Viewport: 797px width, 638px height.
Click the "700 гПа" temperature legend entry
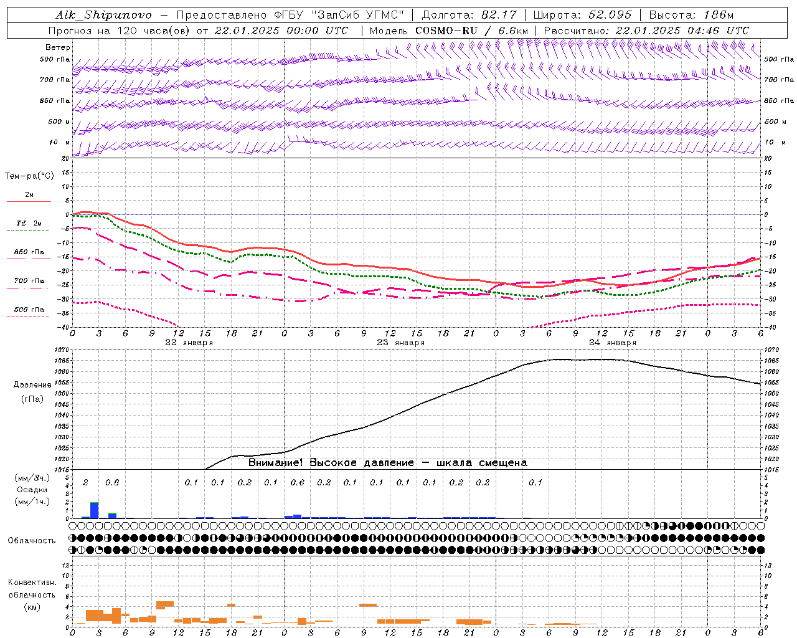click(x=29, y=281)
